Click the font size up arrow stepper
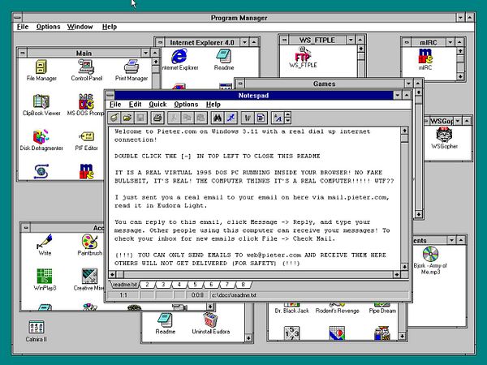The width and height of the screenshot is (487, 365). 287,115
